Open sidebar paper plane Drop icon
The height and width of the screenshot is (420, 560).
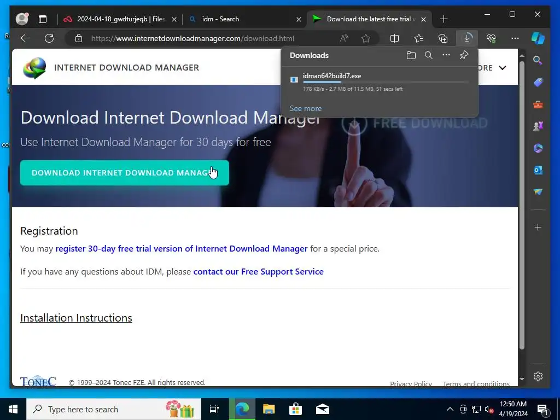(x=538, y=192)
